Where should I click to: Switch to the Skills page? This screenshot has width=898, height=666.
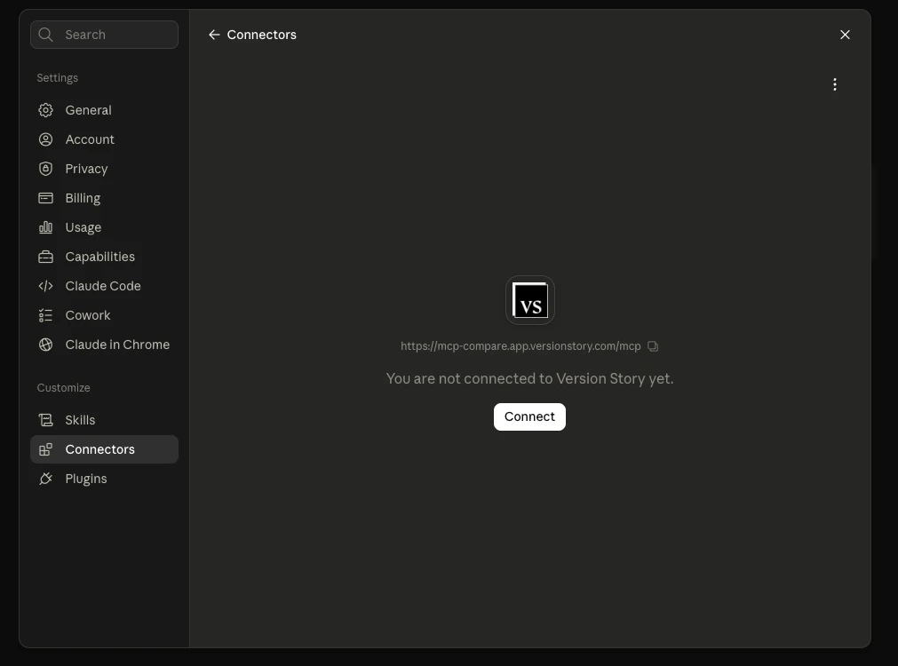[x=104, y=420]
